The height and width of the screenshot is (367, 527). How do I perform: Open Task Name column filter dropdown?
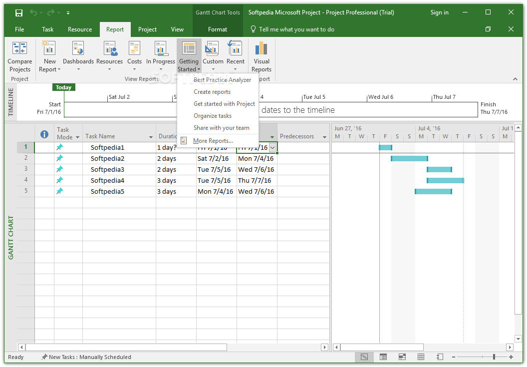(x=151, y=137)
